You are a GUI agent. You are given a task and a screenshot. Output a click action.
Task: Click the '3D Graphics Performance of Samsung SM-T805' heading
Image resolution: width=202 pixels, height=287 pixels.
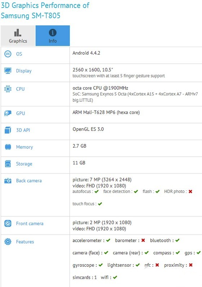pos(45,10)
